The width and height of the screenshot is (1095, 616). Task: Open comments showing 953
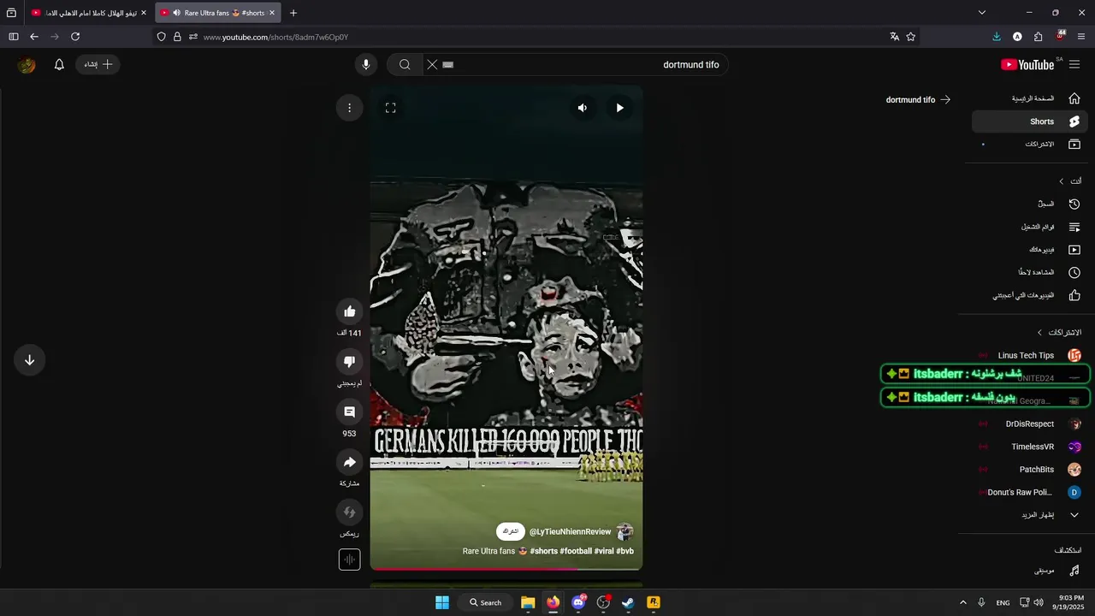(x=349, y=412)
